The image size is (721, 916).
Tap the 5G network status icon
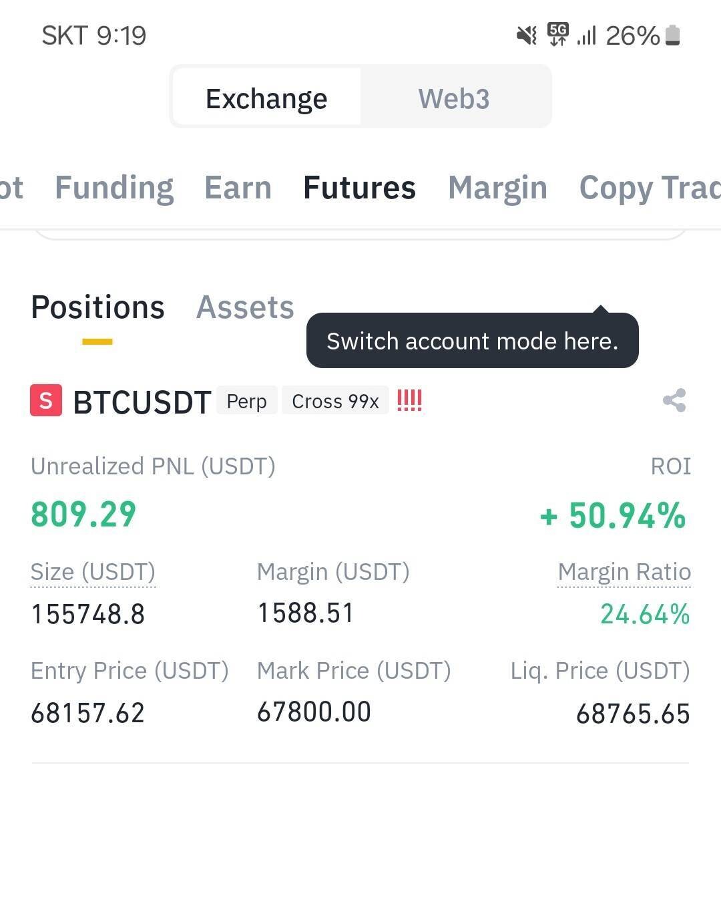[x=557, y=34]
